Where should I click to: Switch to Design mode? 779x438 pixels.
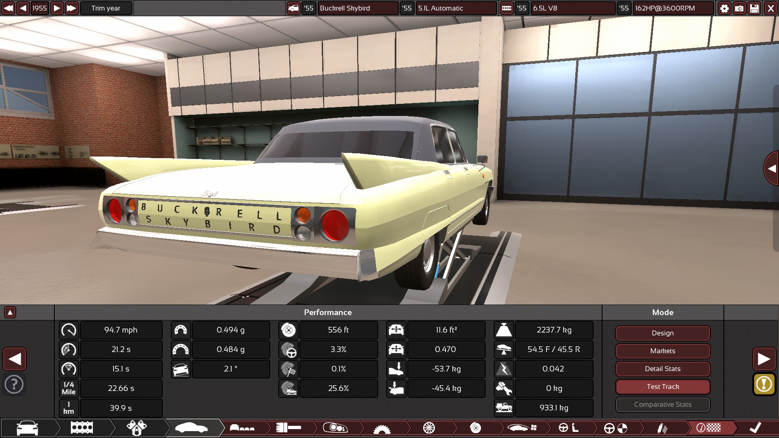point(663,333)
